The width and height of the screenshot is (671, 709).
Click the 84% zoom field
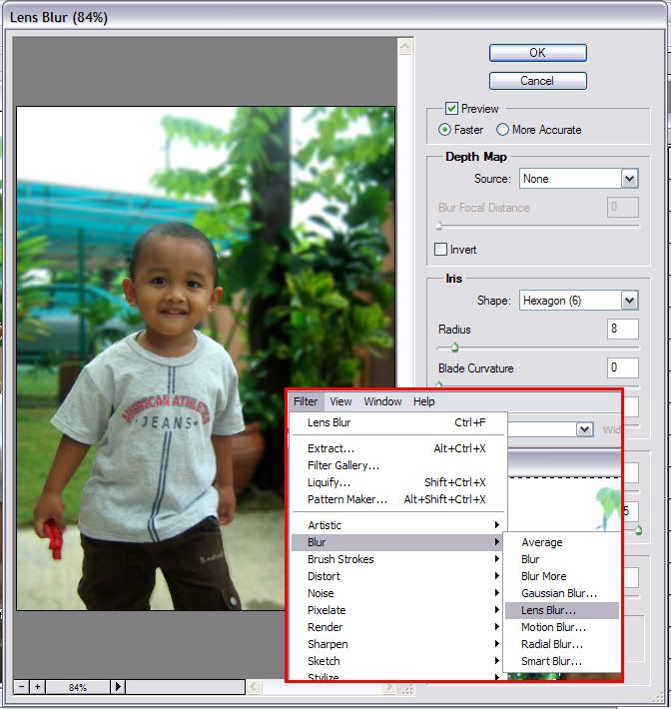pyautogui.click(x=78, y=687)
